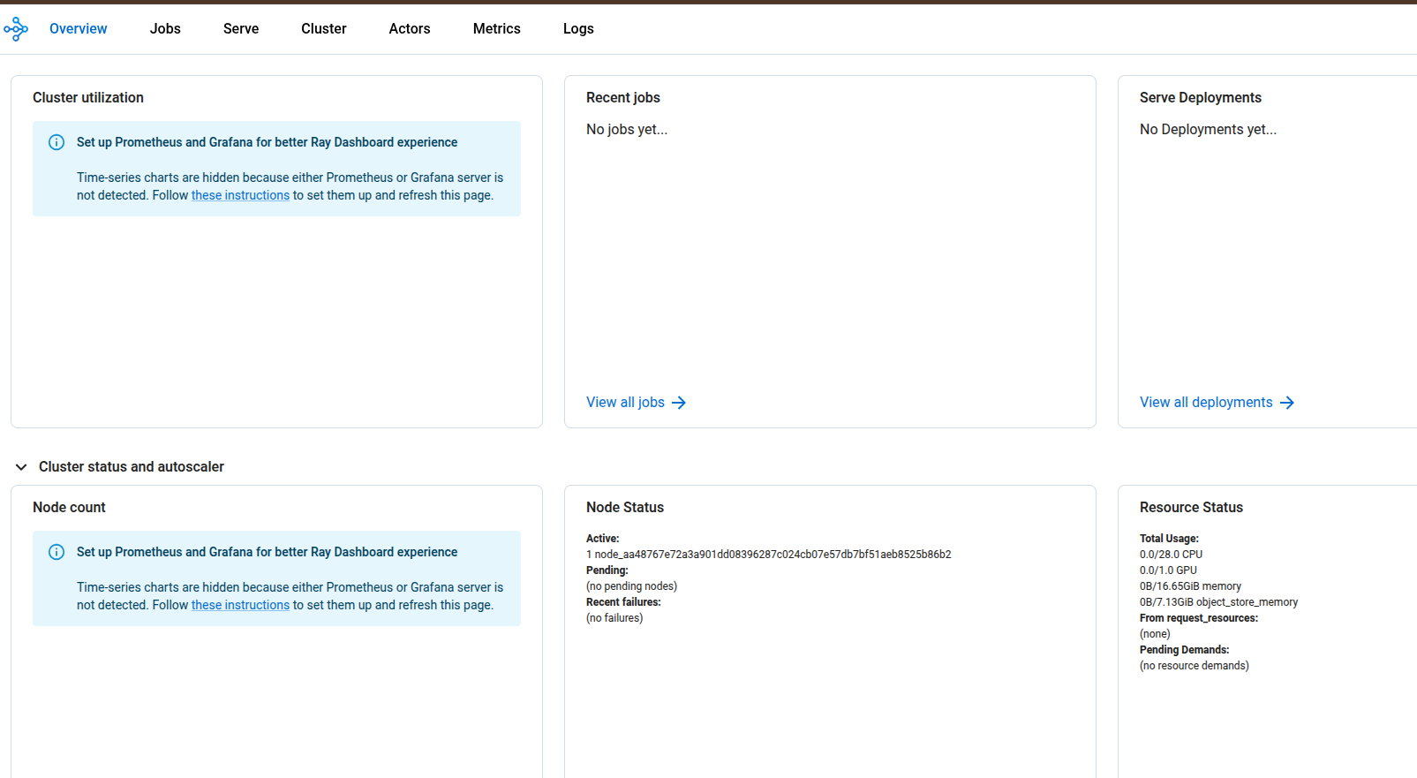Click the Node Status card title
The image size is (1417, 778).
[x=625, y=508]
